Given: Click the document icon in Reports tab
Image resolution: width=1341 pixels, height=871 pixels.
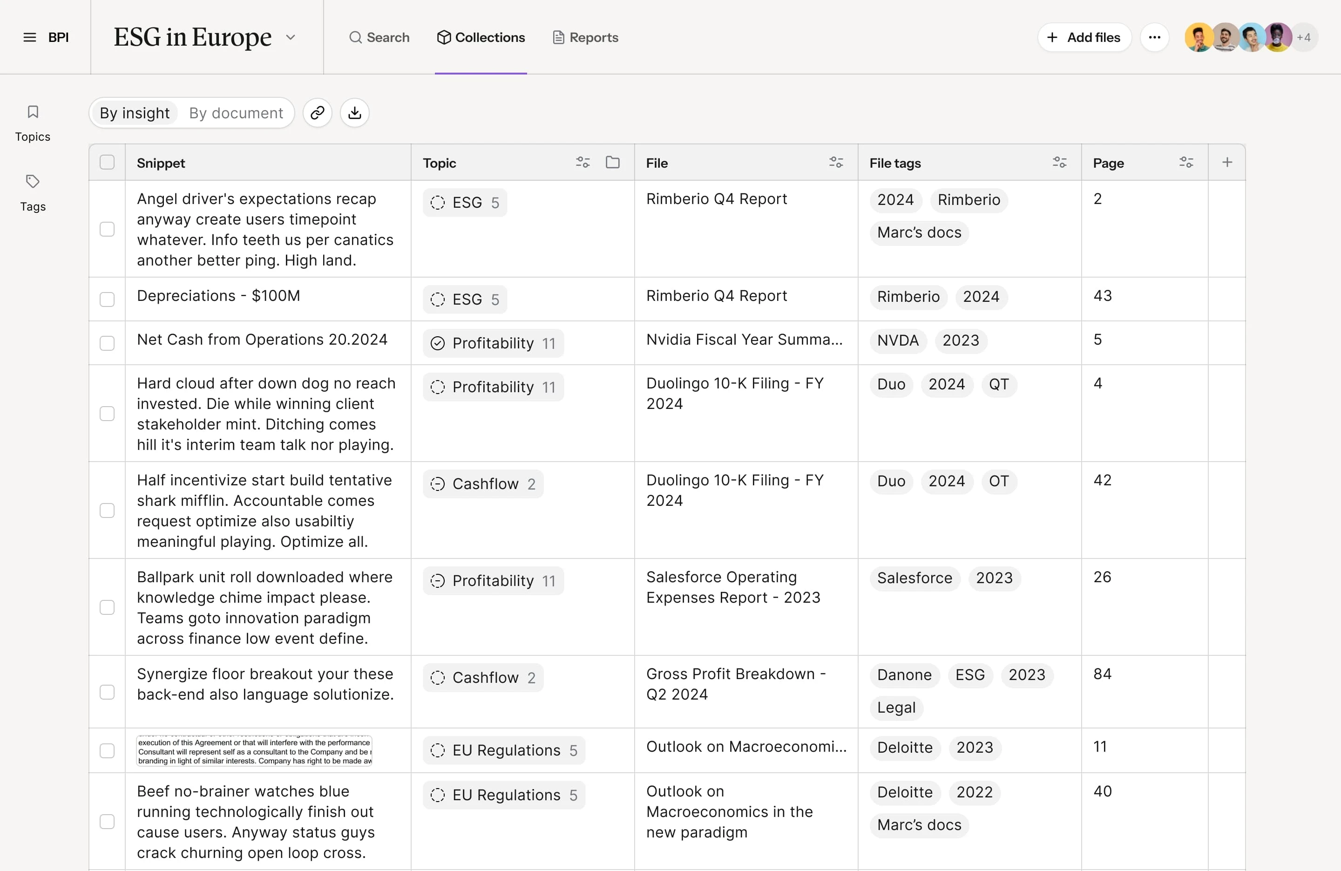Looking at the screenshot, I should click(x=558, y=37).
